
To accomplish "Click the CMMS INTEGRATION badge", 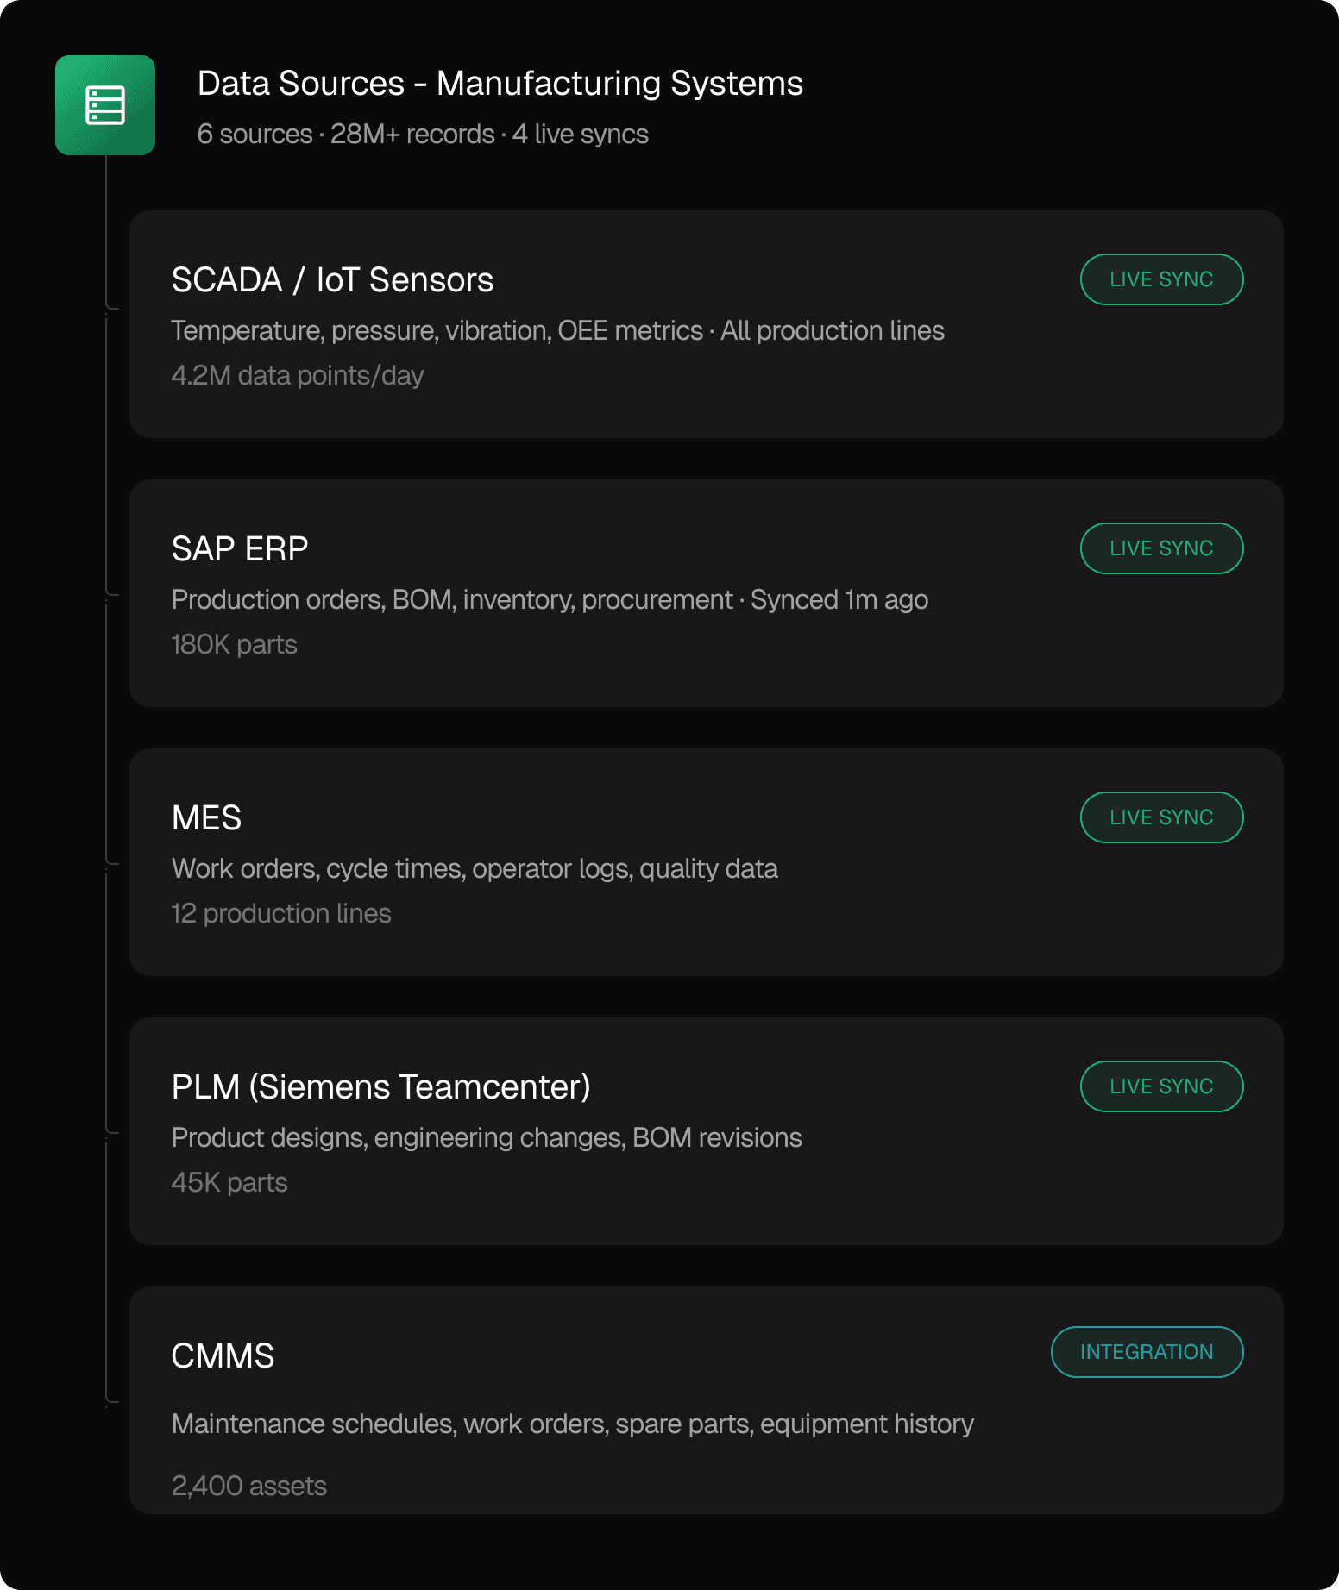I will [x=1146, y=1352].
